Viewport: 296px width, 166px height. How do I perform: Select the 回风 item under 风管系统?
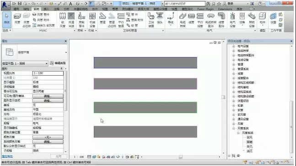pyautogui.click(x=249, y=137)
